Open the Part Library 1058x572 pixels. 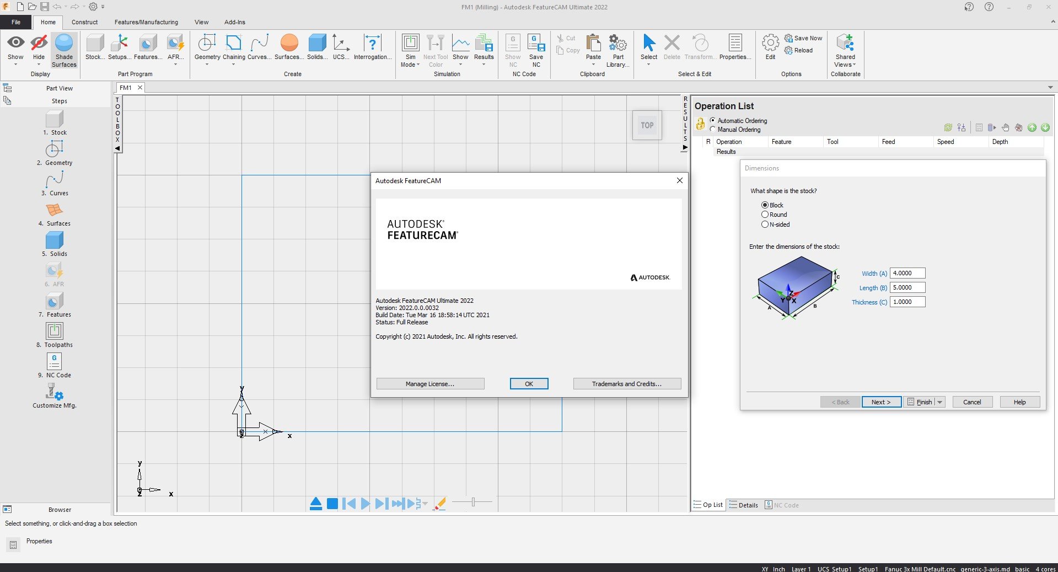click(x=618, y=50)
